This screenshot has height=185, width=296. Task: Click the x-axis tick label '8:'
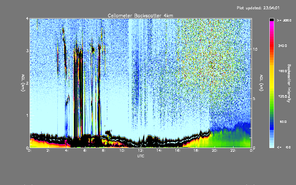[x=104, y=151]
